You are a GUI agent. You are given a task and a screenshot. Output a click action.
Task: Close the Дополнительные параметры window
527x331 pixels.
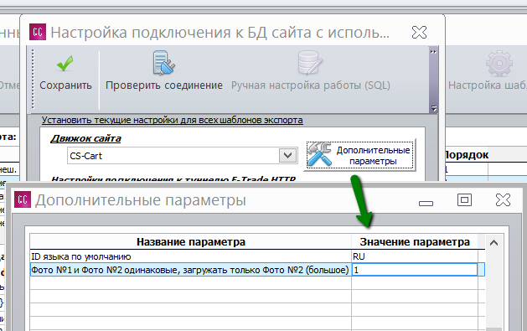(x=504, y=200)
